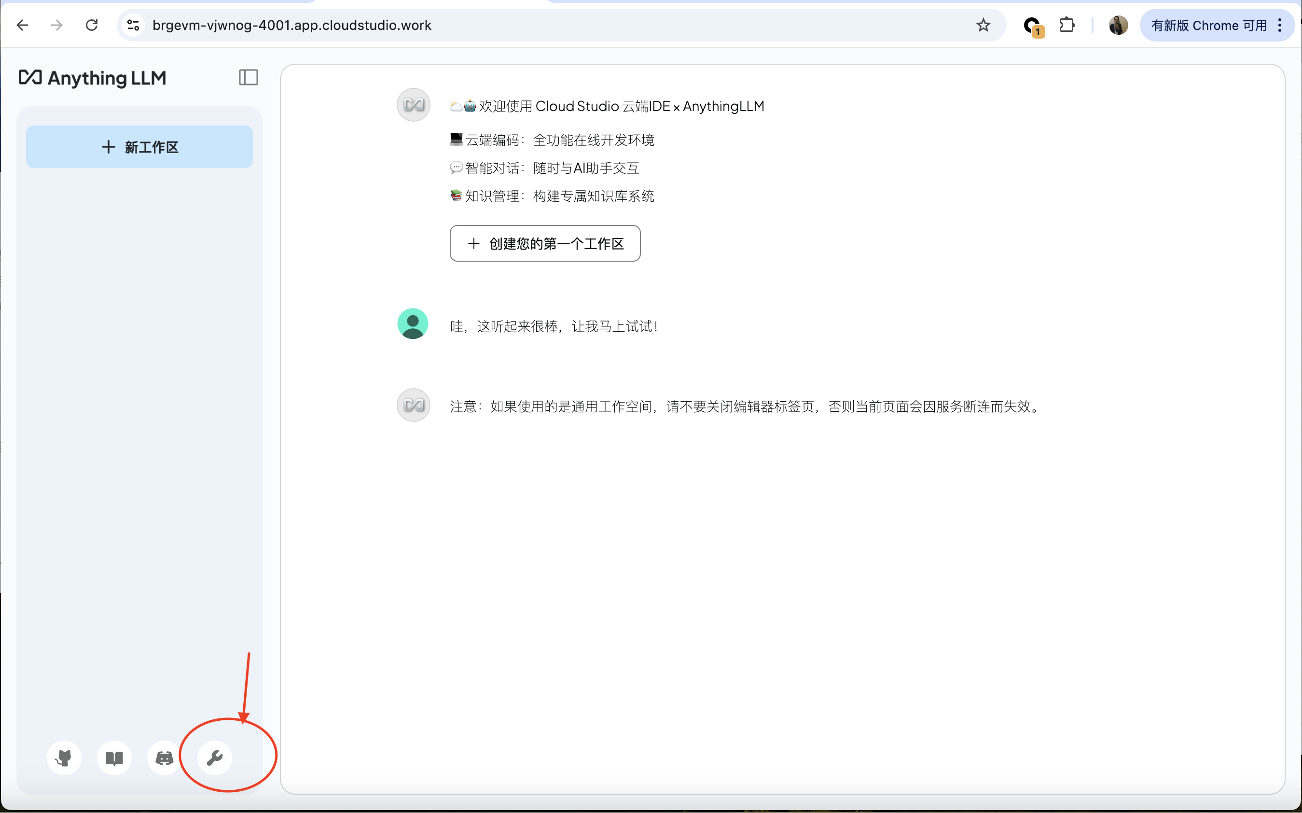Viewport: 1302px width, 813px height.
Task: Go forward using the browser forward arrow
Action: point(57,25)
